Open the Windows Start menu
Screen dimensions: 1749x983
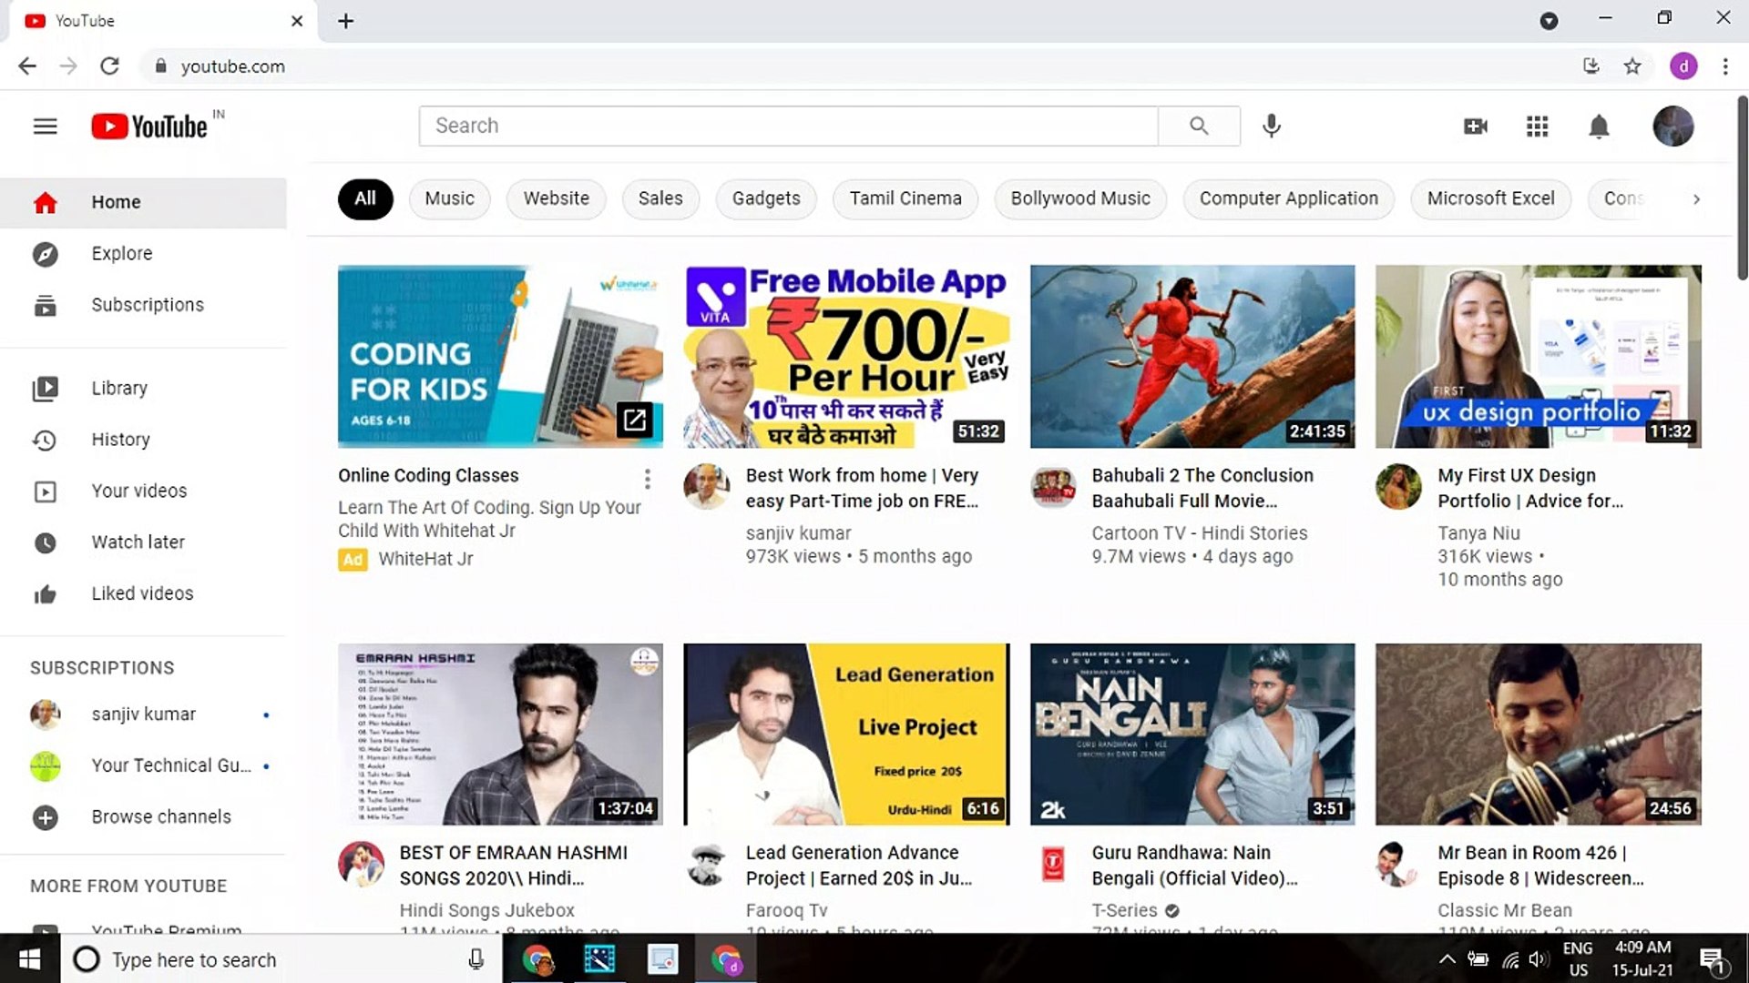(27, 959)
